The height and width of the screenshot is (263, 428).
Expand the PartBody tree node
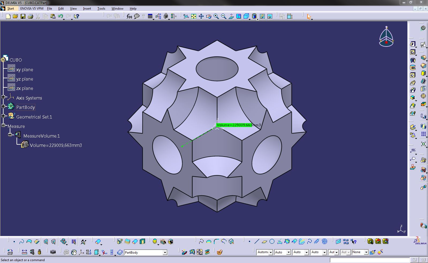tap(3, 106)
